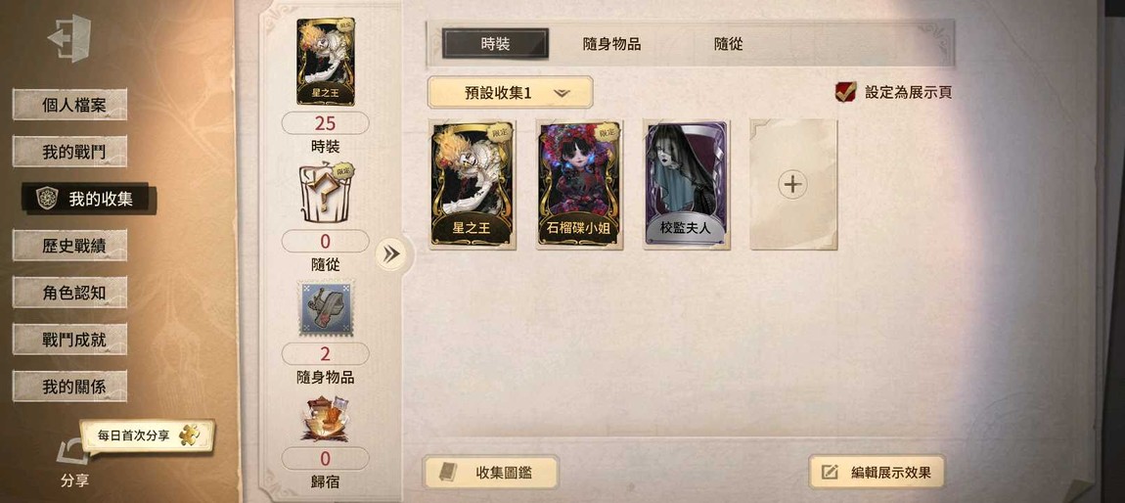The width and height of the screenshot is (1125, 503).
Task: Select the 校監夫人 costume card
Action: pos(687,185)
